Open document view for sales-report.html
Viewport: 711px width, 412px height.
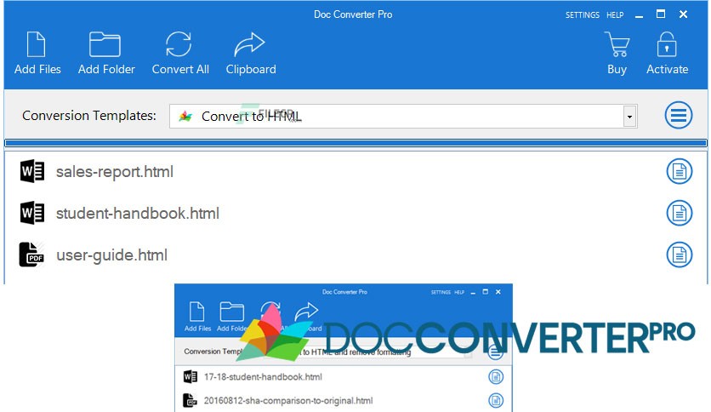click(679, 171)
